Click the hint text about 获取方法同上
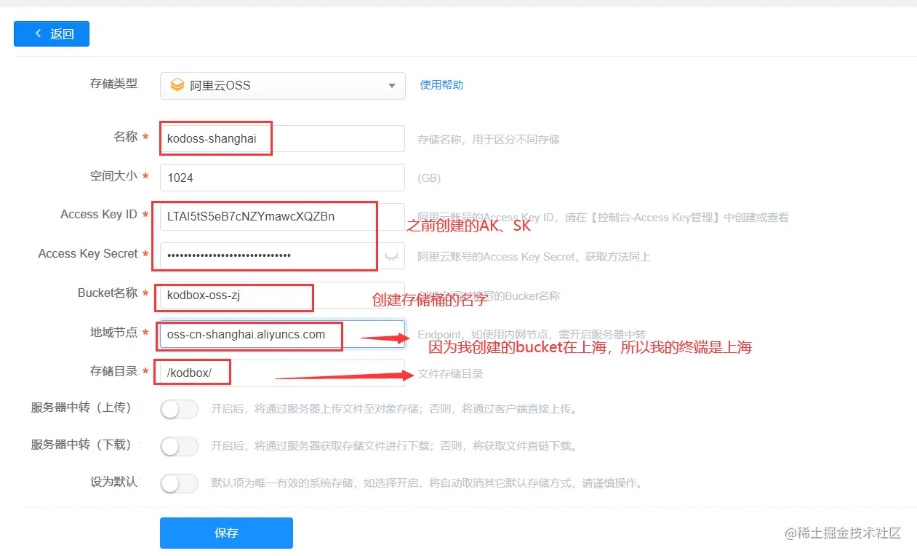917x556 pixels. click(x=534, y=257)
